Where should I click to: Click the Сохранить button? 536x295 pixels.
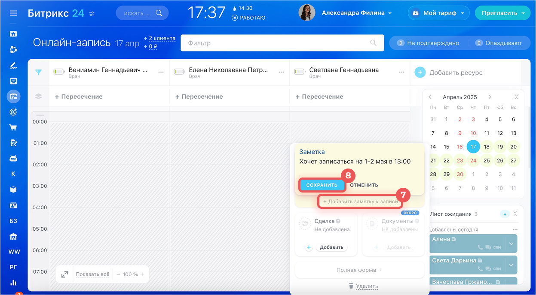coord(322,185)
